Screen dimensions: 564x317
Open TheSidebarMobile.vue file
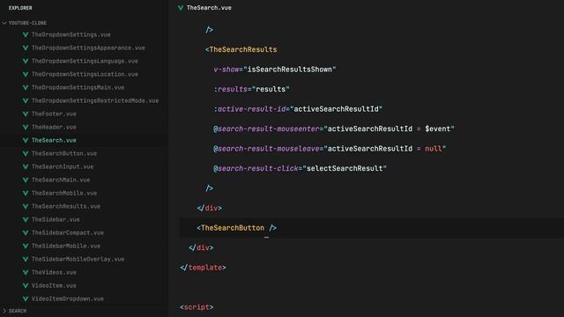(x=66, y=246)
